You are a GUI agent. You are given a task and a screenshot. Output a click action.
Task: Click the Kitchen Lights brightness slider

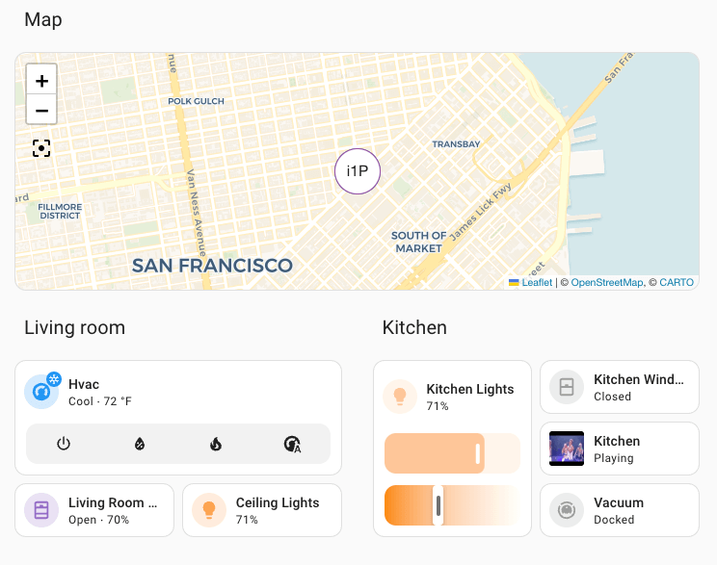coord(452,453)
